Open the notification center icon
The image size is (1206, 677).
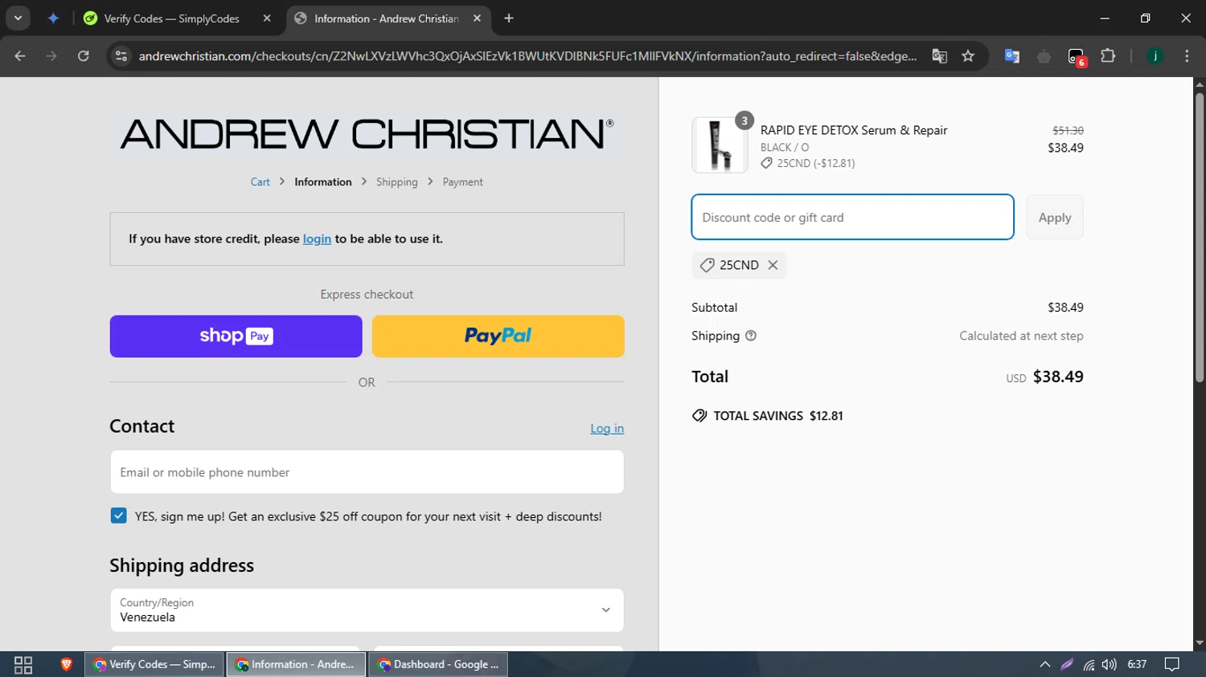(x=1172, y=664)
